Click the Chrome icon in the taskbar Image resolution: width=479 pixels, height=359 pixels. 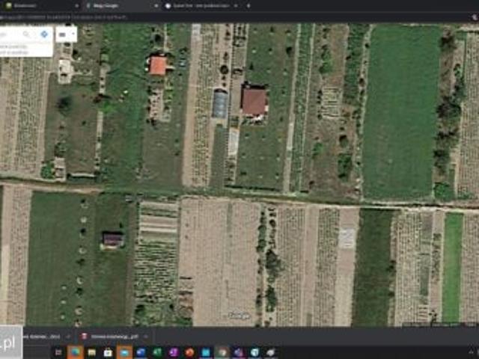coord(222,352)
